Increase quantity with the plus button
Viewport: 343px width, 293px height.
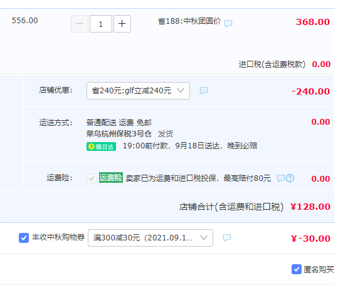click(122, 24)
